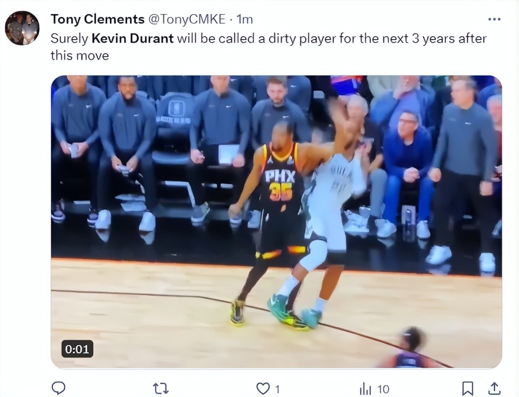Open the @TonyCMKE handle link
The image size is (519, 397).
tap(187, 19)
